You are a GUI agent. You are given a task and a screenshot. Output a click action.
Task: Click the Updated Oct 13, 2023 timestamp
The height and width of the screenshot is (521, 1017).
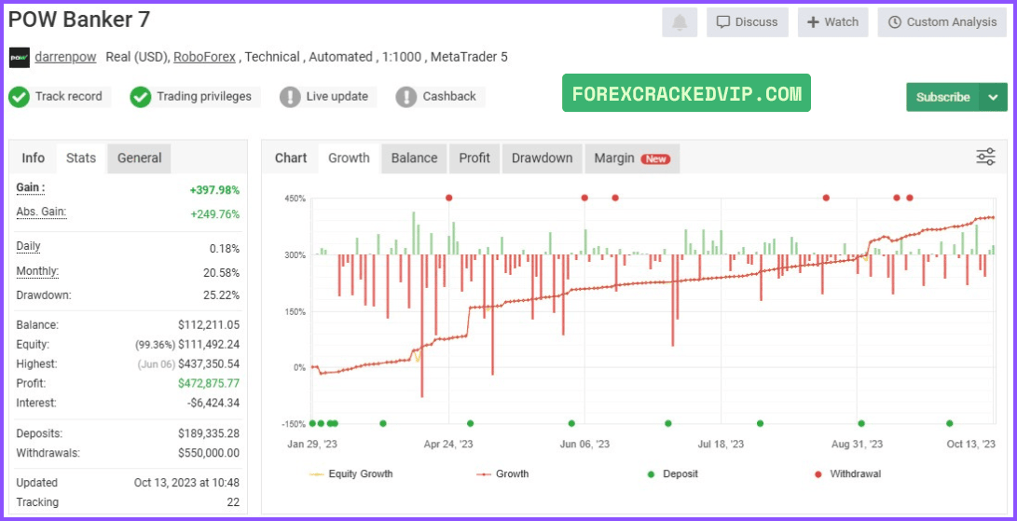(186, 483)
